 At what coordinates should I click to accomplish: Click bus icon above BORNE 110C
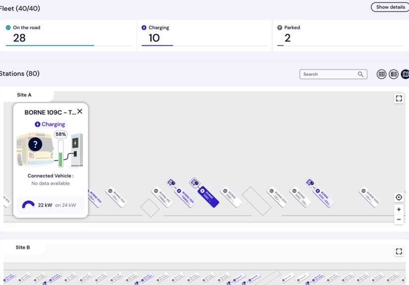click(x=172, y=182)
